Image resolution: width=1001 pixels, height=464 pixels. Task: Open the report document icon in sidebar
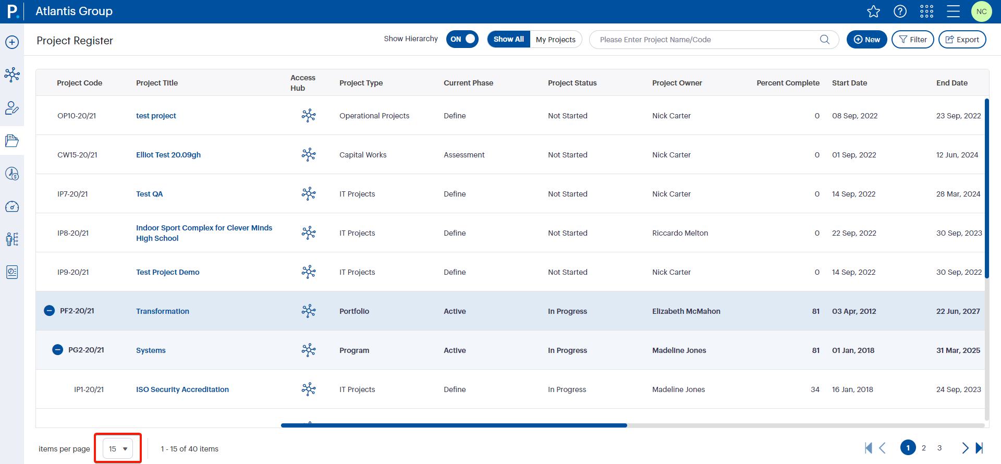(x=12, y=272)
